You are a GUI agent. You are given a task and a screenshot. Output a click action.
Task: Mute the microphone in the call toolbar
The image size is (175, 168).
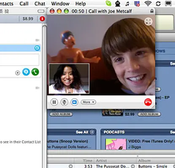coord(64,102)
